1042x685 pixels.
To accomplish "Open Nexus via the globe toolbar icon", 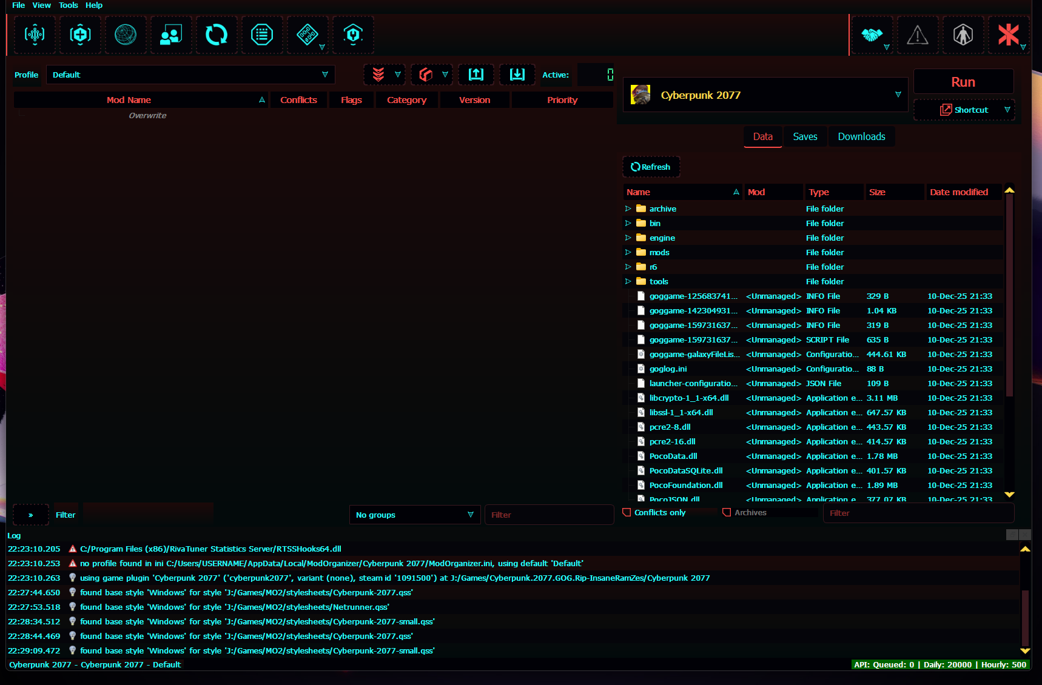I will (x=126, y=35).
